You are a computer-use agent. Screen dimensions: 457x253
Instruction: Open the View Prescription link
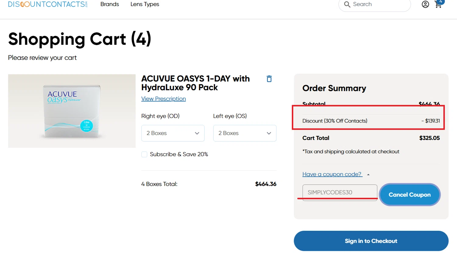pyautogui.click(x=164, y=99)
